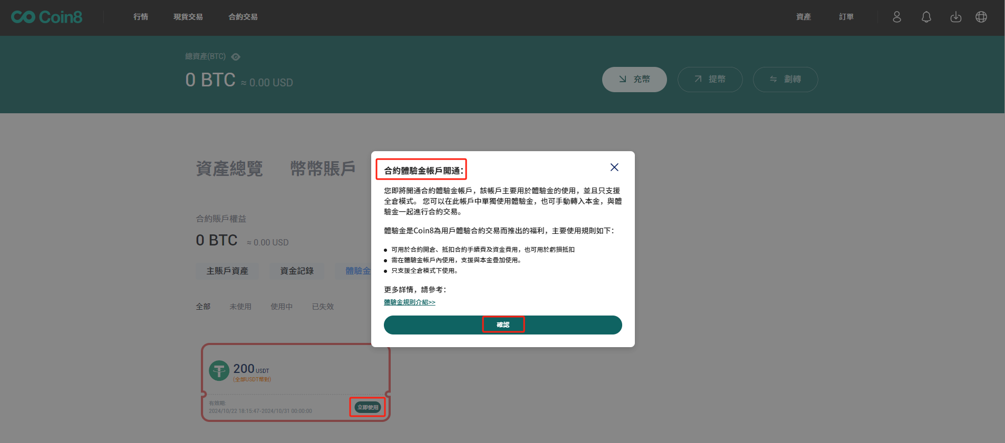Open the 現貨交易 menu
The image size is (1005, 443).
[188, 17]
